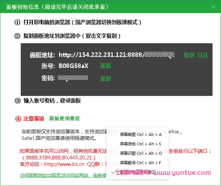This screenshot has height=186, width=221.
Task: Copy the 密码 with its 复制 link
Action: click(x=105, y=78)
